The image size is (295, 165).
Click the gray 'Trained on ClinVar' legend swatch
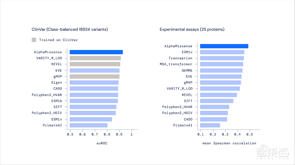tap(34, 40)
